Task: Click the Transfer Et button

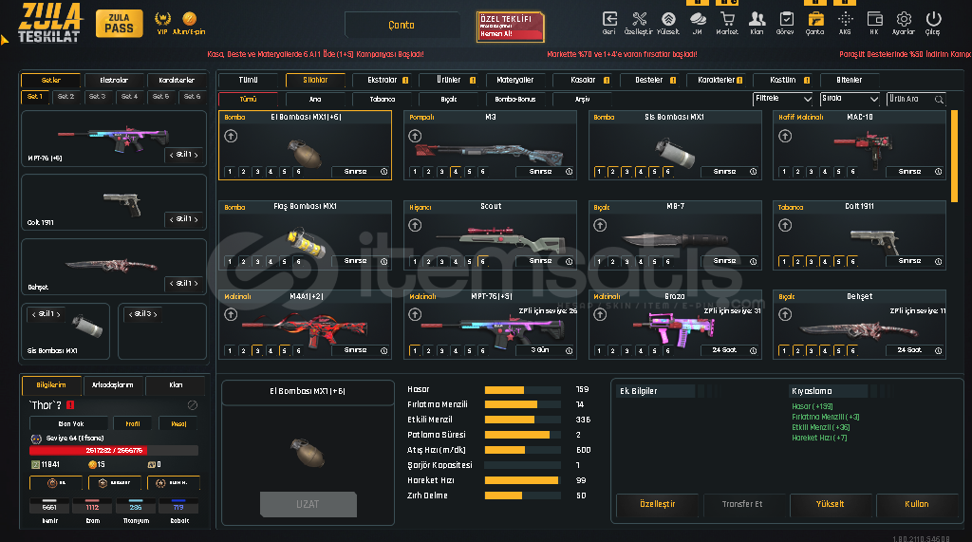Action: tap(742, 504)
